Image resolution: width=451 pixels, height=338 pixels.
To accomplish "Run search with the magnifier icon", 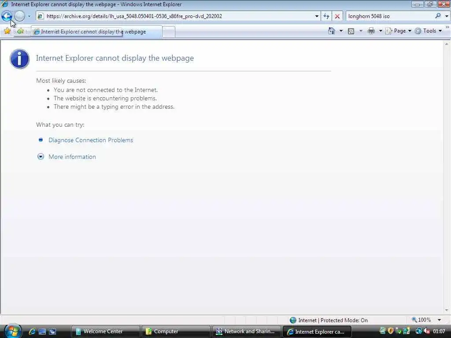I will (438, 16).
